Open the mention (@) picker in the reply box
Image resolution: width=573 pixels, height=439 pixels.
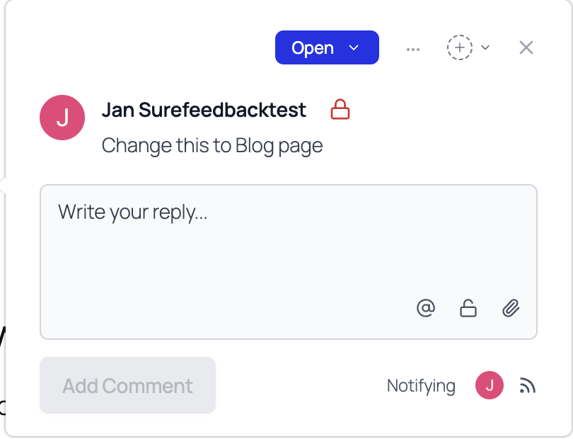click(x=425, y=308)
